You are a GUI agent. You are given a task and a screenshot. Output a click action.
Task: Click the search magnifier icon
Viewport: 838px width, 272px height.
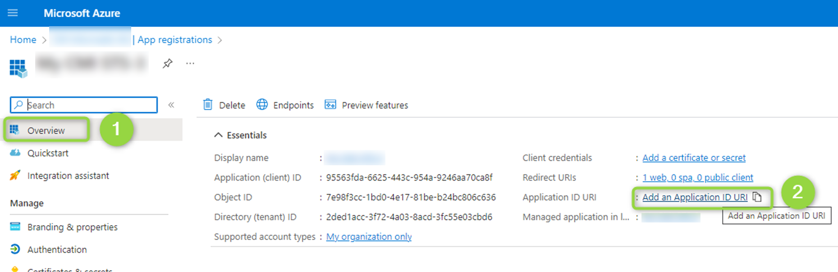[x=18, y=105]
